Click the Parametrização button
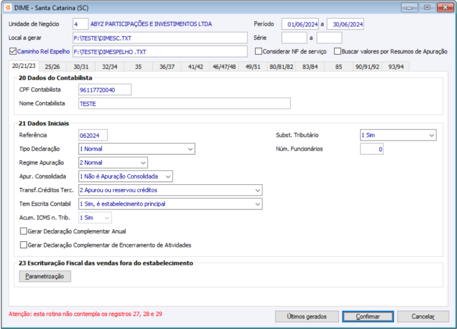Screen dimensions: 457x329 [45, 277]
